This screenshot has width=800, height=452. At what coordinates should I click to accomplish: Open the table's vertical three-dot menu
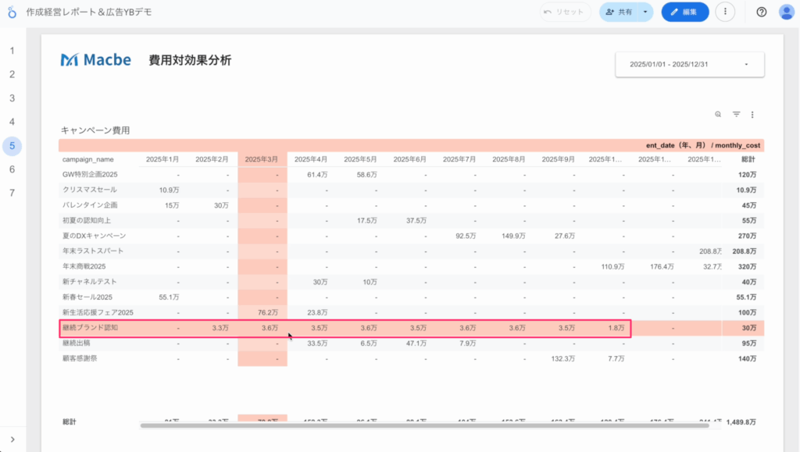752,115
